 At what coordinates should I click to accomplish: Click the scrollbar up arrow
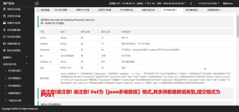pos(237,14)
